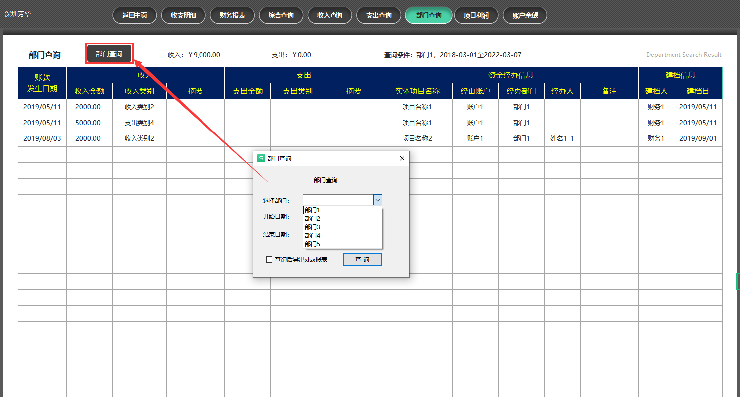Viewport: 740px width, 397px height.
Task: Switch to 综合查询
Action: click(281, 15)
